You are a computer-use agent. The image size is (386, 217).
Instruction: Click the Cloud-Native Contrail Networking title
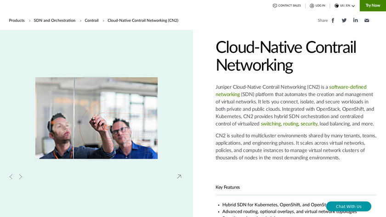tap(286, 56)
